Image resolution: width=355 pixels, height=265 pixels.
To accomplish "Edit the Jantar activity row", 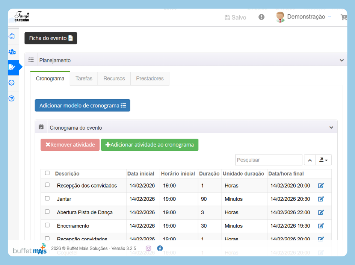I will 321,199.
